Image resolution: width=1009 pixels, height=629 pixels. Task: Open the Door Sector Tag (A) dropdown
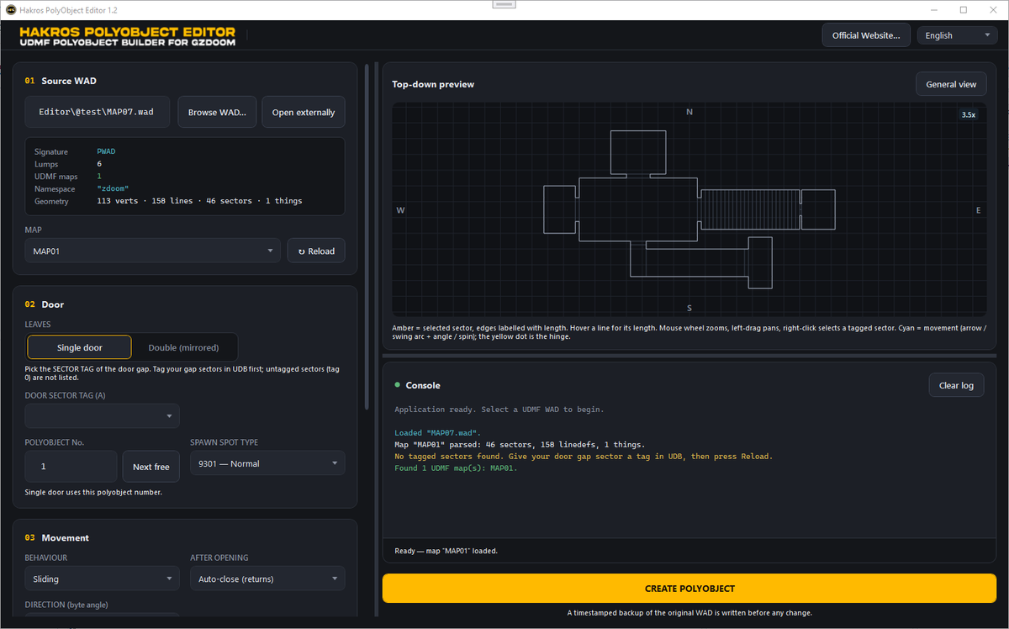[x=103, y=415]
